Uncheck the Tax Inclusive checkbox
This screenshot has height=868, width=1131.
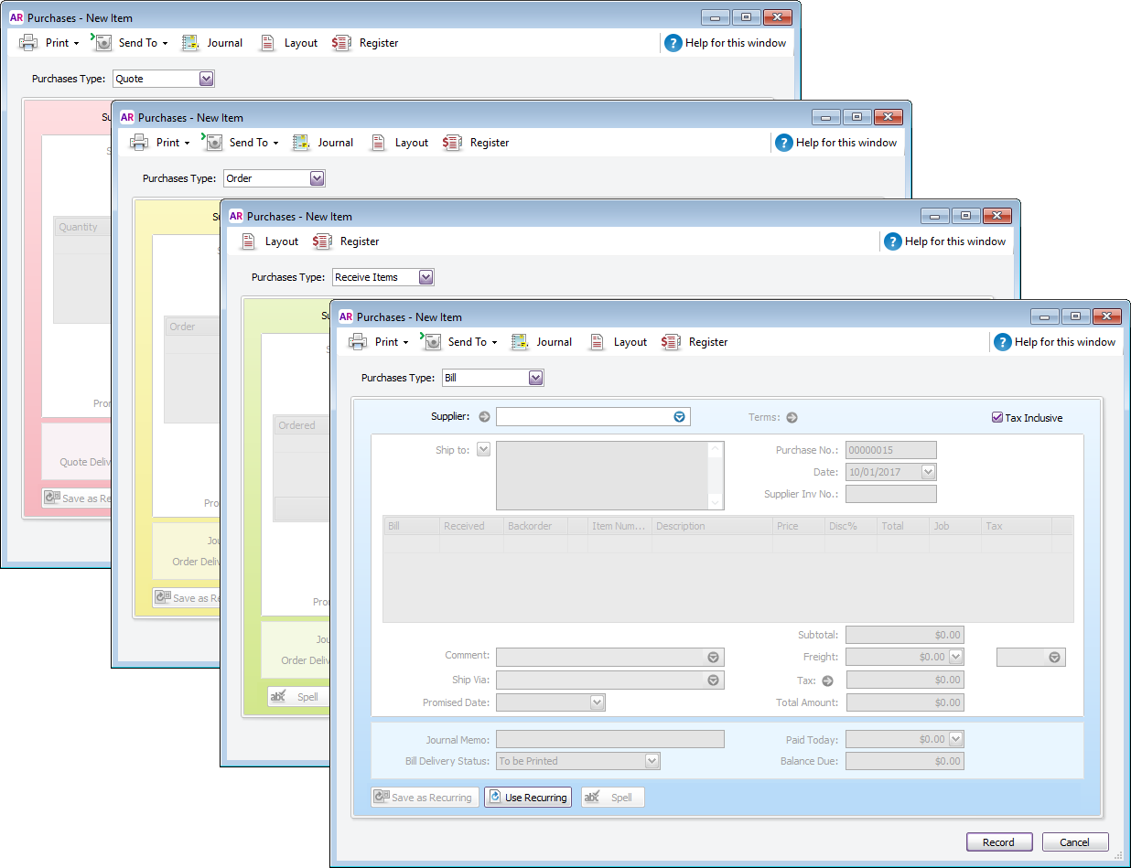[997, 418]
